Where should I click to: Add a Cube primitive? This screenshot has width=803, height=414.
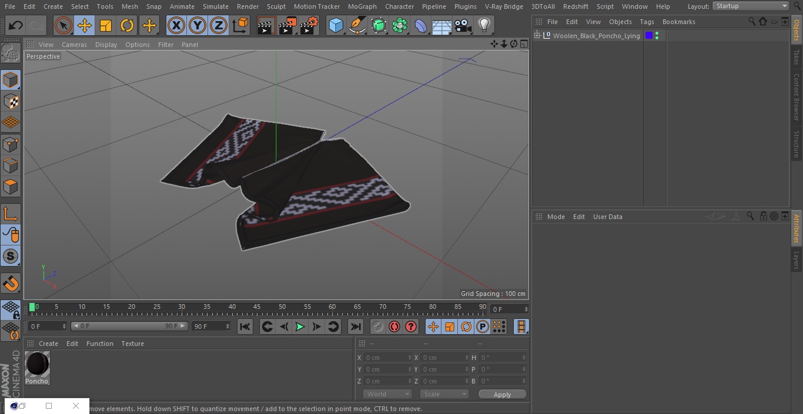pyautogui.click(x=336, y=25)
